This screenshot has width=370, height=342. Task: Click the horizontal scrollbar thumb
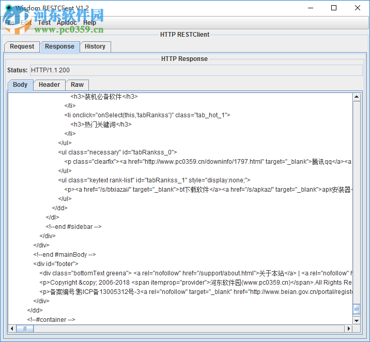[25, 329]
